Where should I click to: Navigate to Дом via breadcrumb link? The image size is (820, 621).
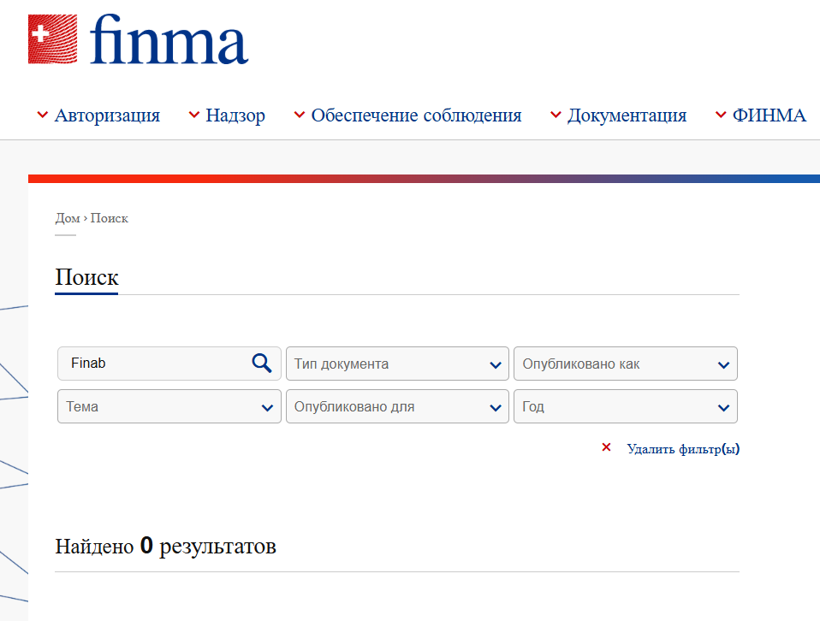[x=66, y=218]
